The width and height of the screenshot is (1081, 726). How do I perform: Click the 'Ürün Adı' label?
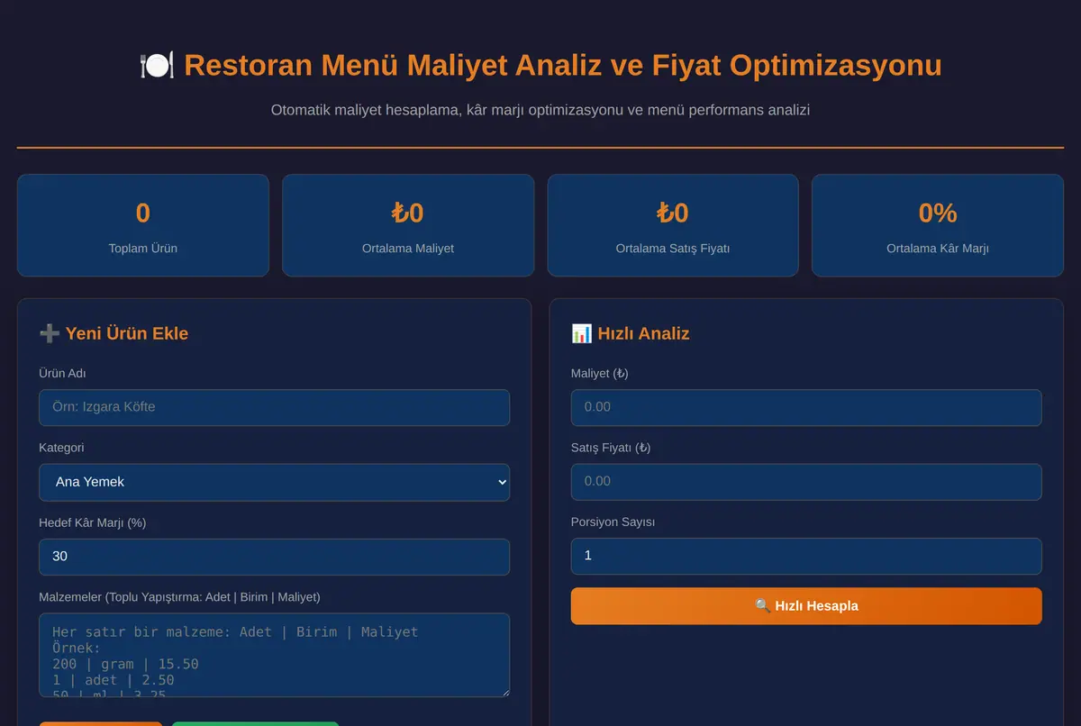pos(62,373)
